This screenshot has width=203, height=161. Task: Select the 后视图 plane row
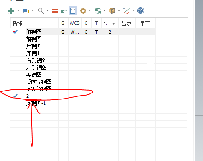click(x=83, y=46)
